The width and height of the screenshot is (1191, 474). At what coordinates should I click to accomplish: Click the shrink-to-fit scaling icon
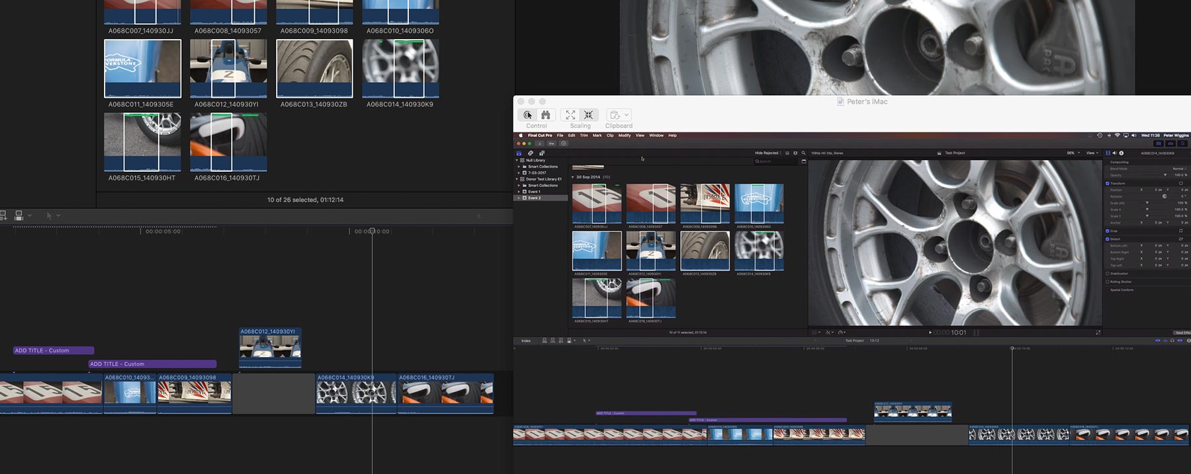coord(588,115)
